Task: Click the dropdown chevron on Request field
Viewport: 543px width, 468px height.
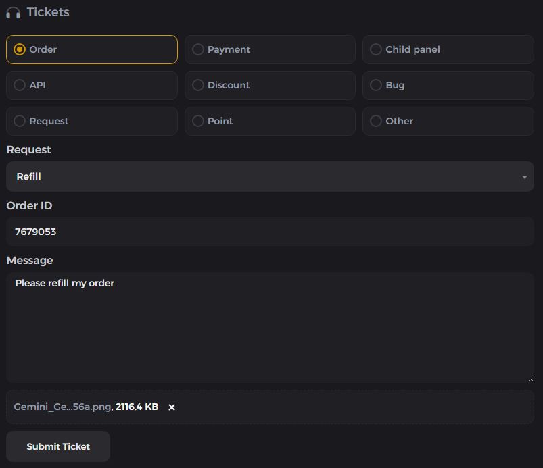Action: [x=524, y=177]
